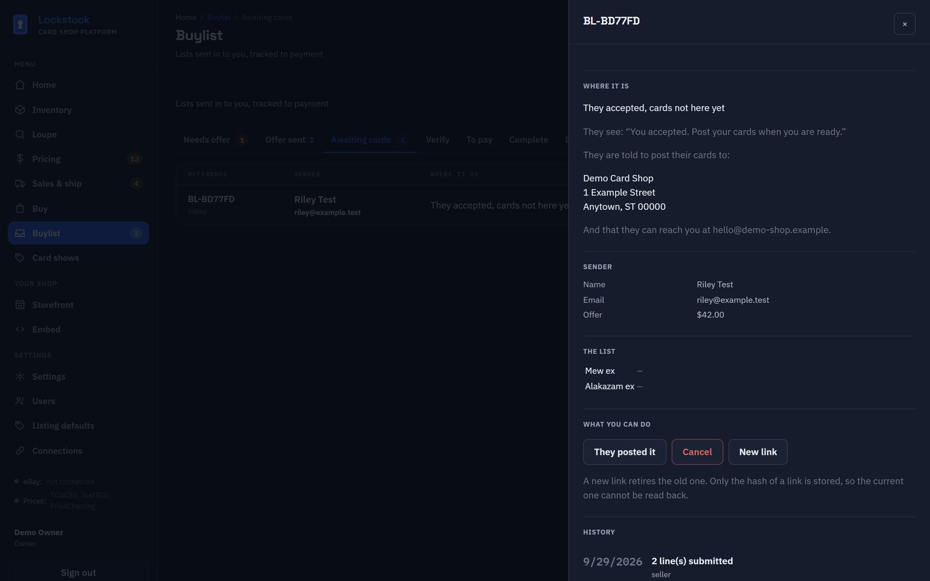The width and height of the screenshot is (930, 581).
Task: Open Sales & ship truck icon
Action: [20, 184]
